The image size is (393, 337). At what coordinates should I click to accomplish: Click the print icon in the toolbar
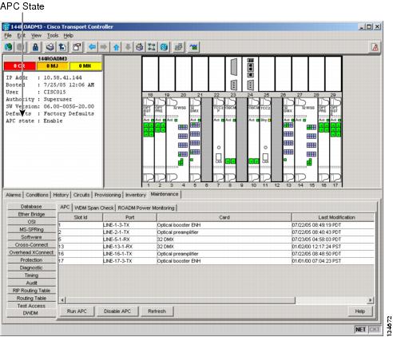click(50, 47)
